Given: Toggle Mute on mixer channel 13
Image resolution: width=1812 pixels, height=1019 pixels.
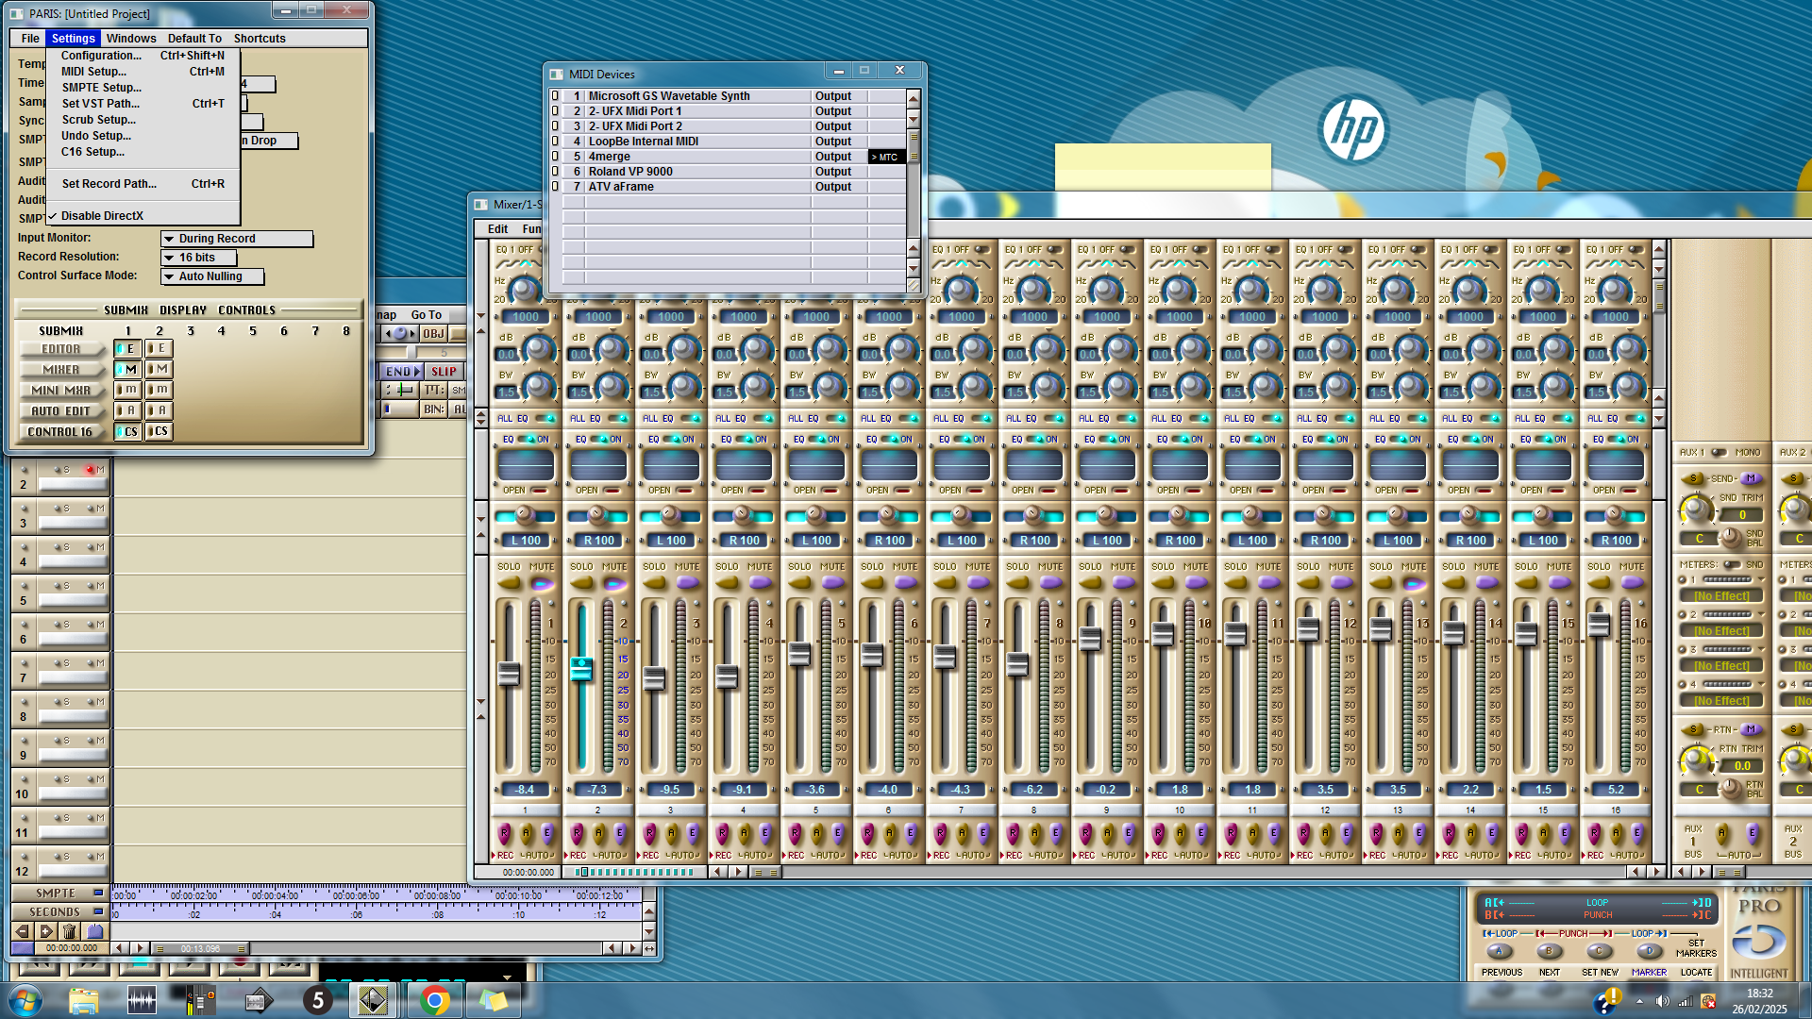Looking at the screenshot, I should pos(1414,583).
